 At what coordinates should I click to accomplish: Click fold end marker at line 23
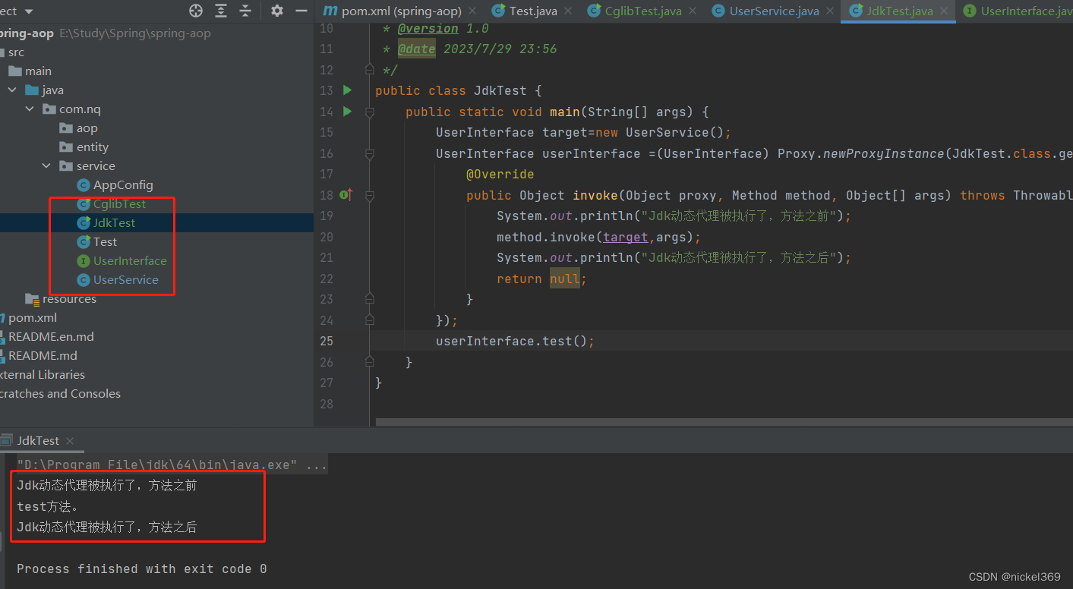(x=369, y=299)
